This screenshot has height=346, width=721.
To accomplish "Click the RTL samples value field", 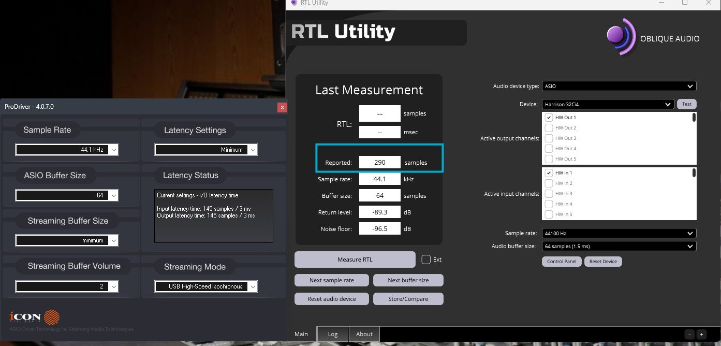I will [x=380, y=113].
